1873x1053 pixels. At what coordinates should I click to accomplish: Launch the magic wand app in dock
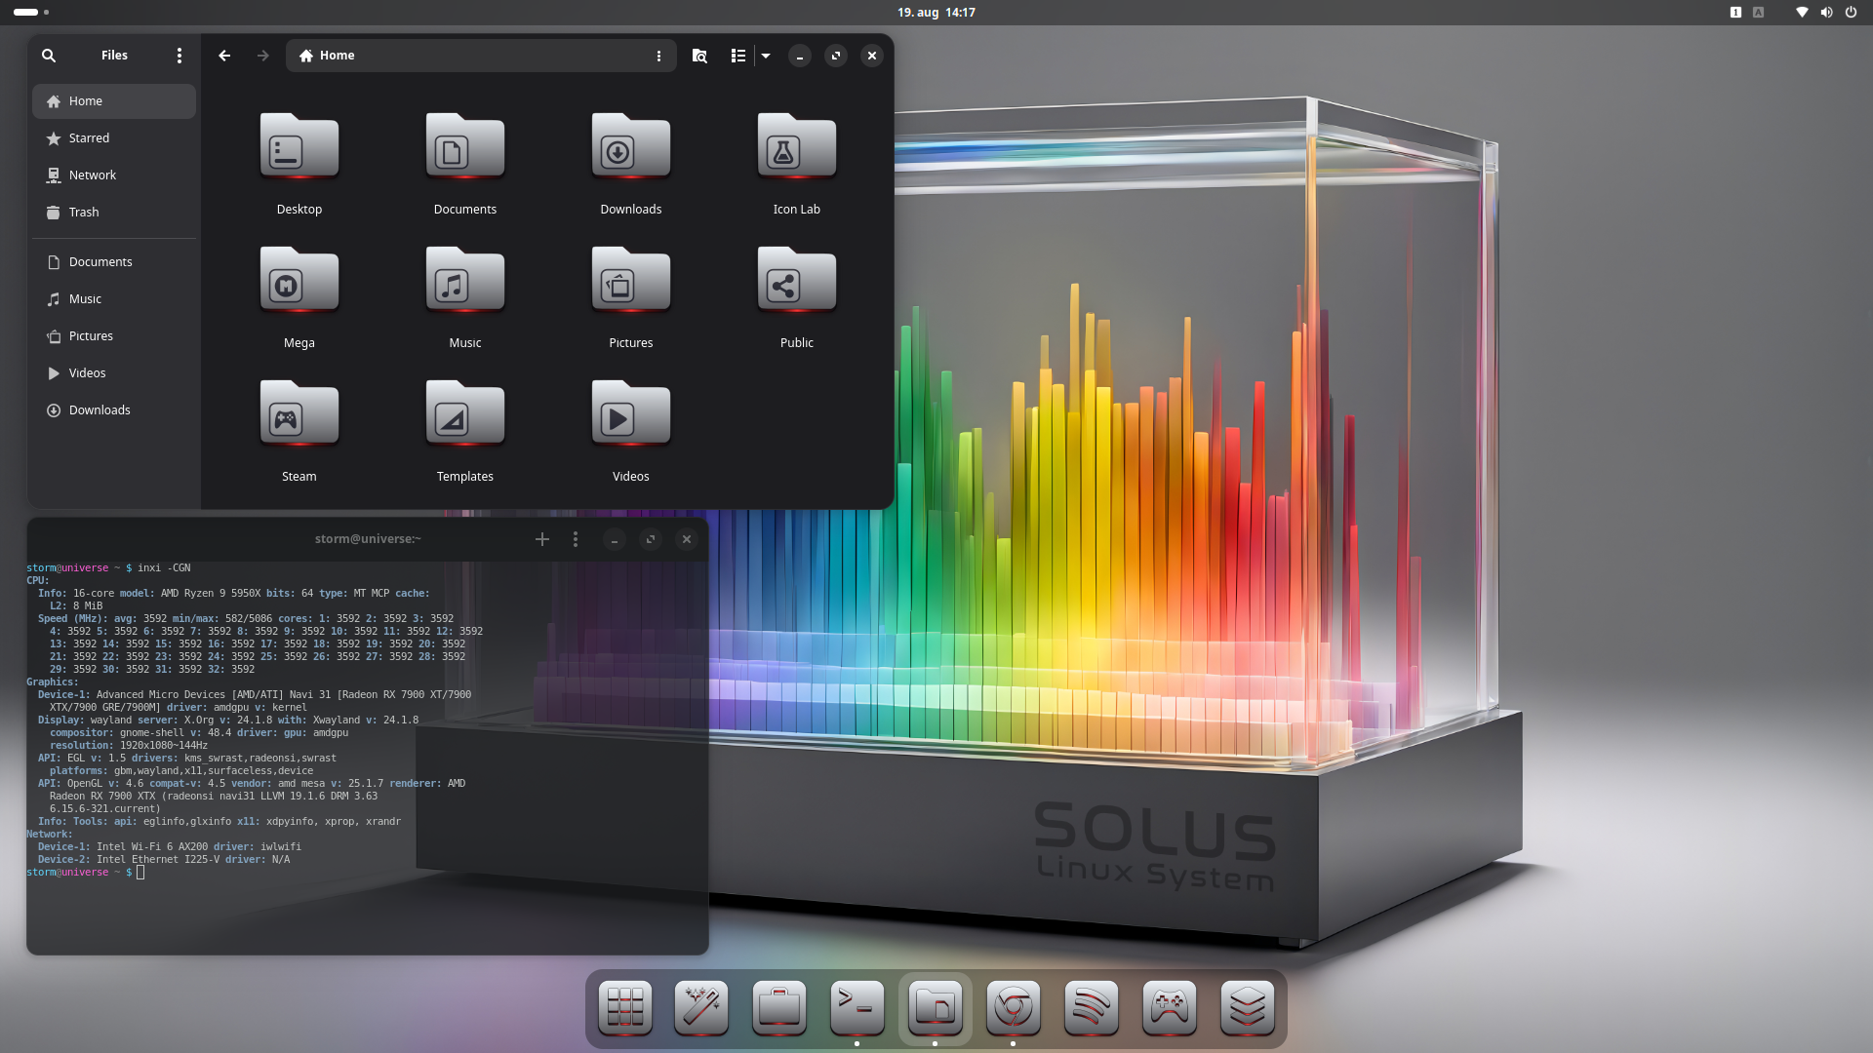click(701, 1008)
